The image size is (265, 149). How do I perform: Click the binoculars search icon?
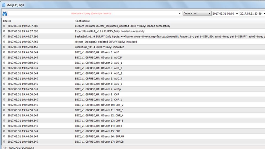[5, 14]
